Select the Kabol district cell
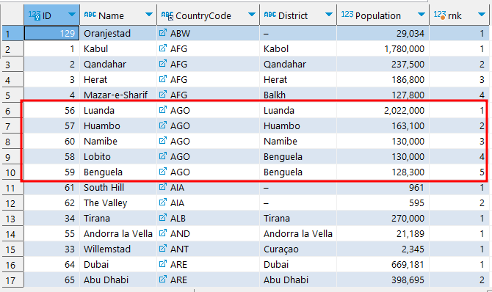 click(x=298, y=48)
